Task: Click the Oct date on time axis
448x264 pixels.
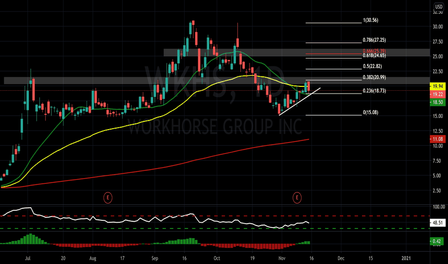Action: pos(217,258)
